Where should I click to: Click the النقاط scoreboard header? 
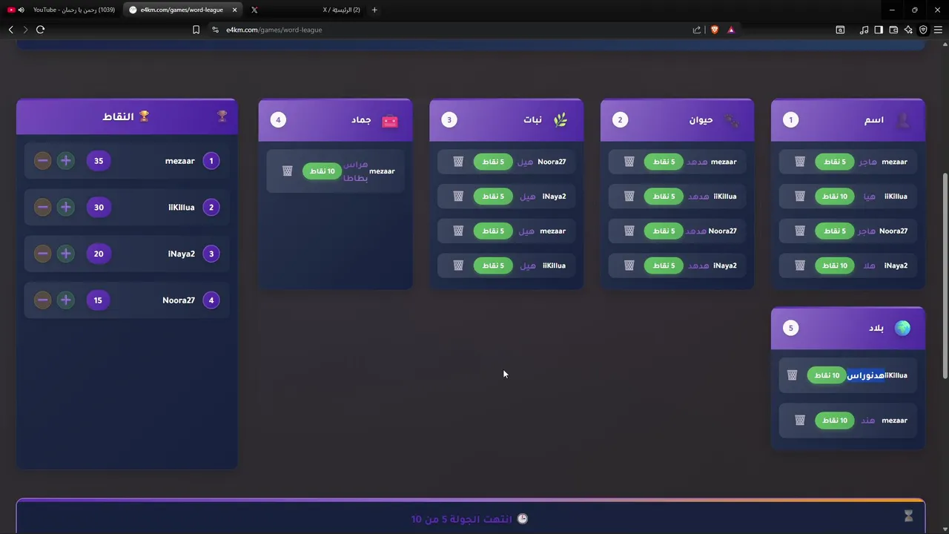pos(127,116)
